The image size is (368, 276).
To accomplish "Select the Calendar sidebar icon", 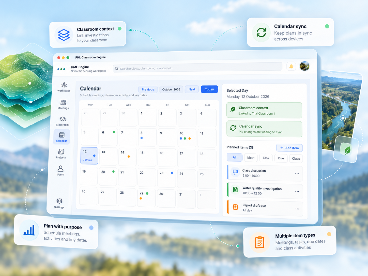I will (x=62, y=135).
